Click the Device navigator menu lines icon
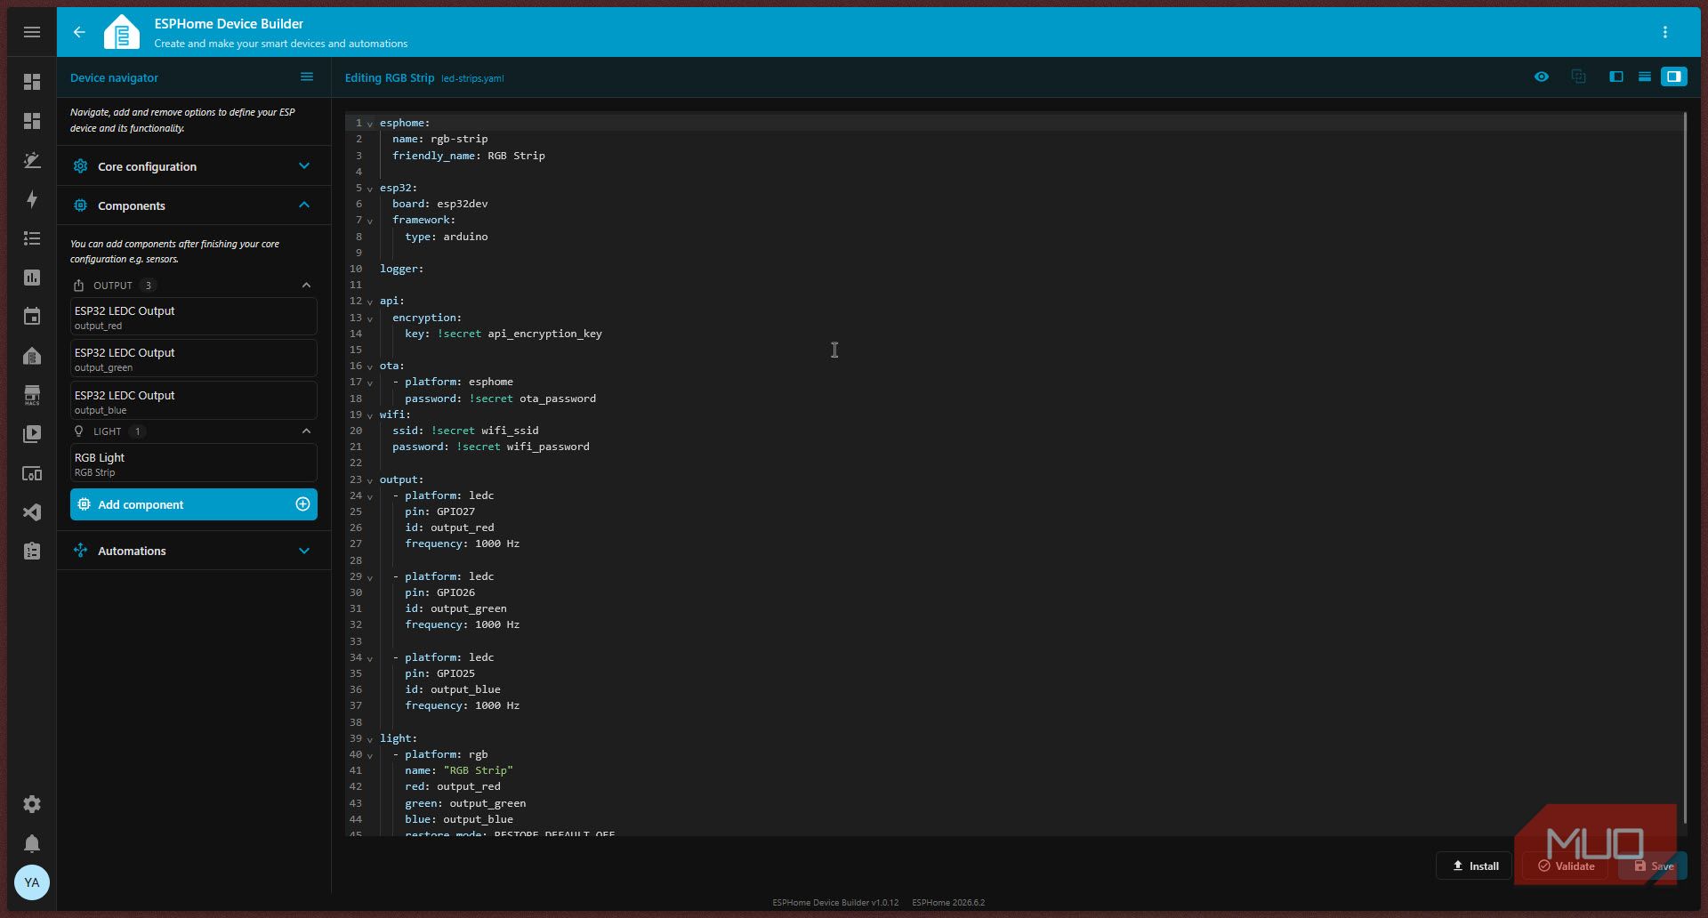 tap(307, 77)
